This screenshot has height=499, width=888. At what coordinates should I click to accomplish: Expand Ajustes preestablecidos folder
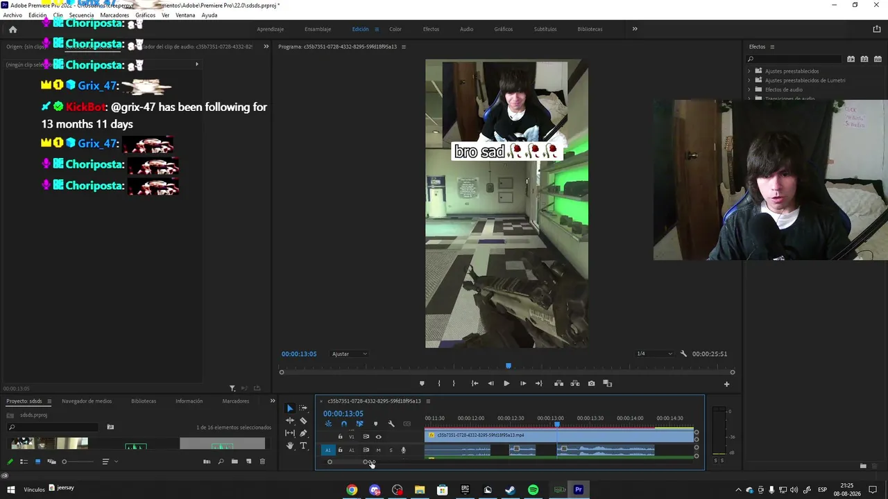pos(749,71)
